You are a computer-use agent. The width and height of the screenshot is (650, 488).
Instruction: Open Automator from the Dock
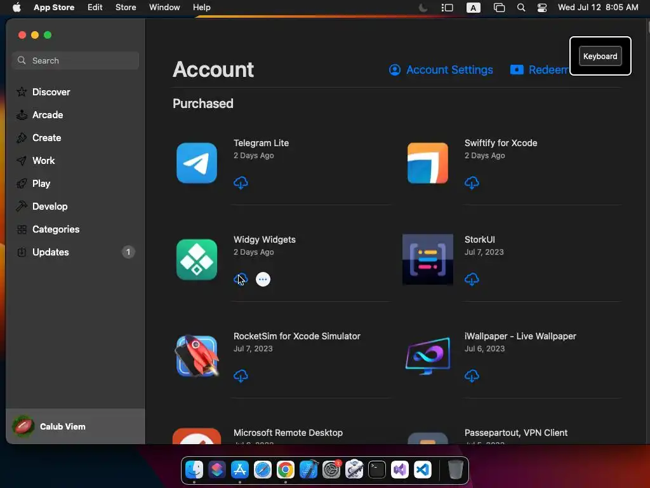pos(354,470)
